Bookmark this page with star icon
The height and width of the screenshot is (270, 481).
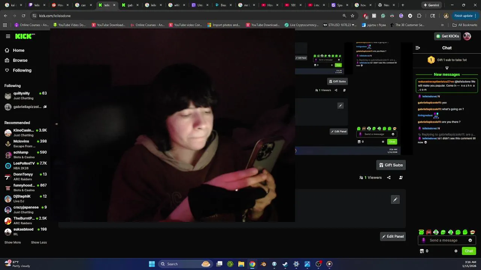pyautogui.click(x=352, y=16)
